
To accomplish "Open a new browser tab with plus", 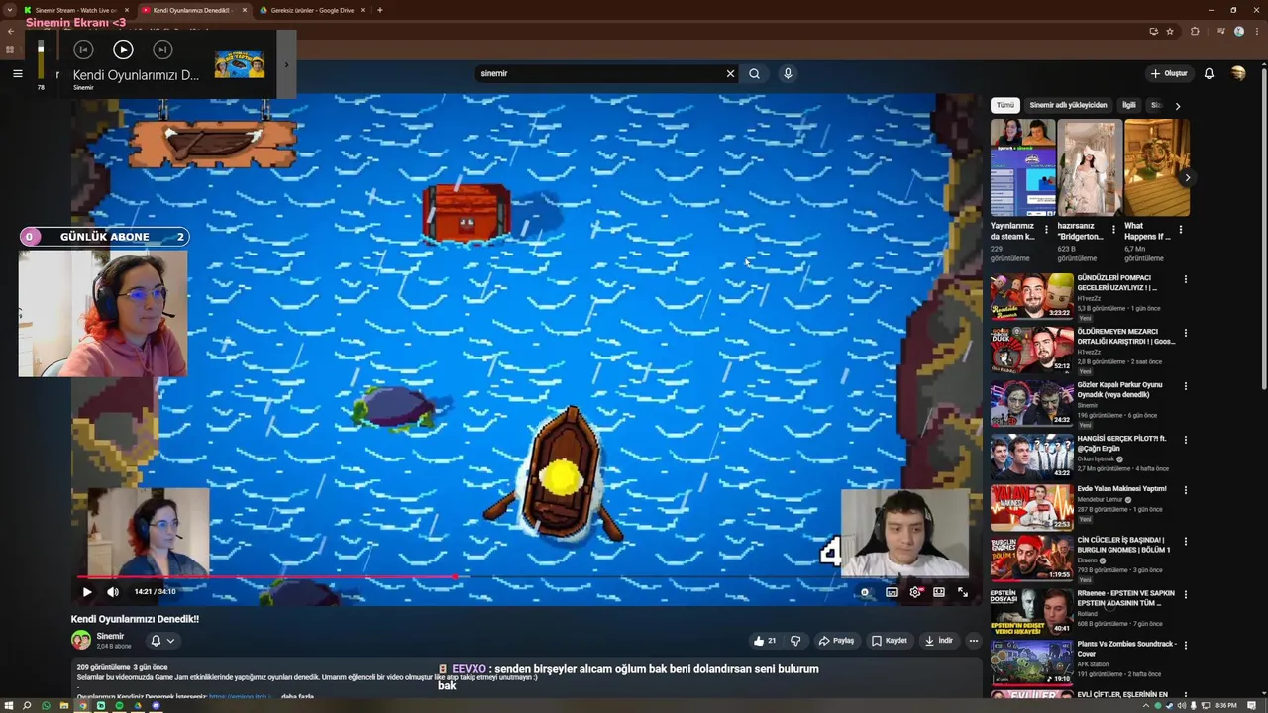I will click(380, 10).
